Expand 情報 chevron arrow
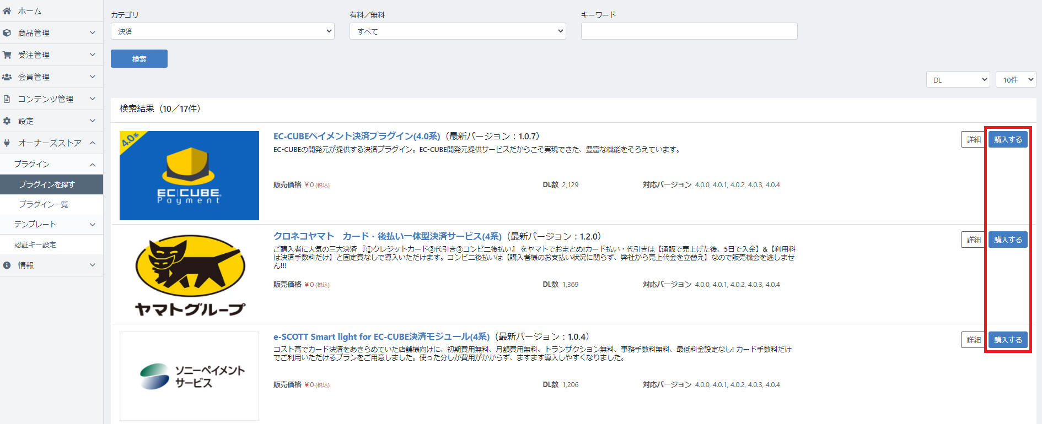The image size is (1042, 424). point(93,265)
